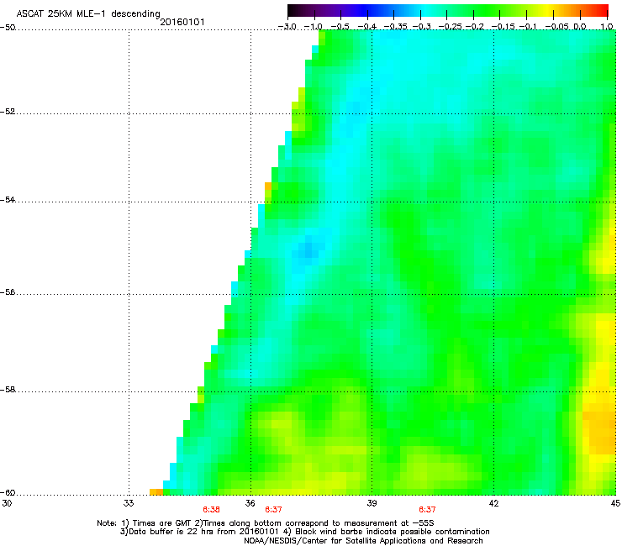Click the large orange patch on the map's right edge
The height and width of the screenshot is (546, 622).
pyautogui.click(x=601, y=433)
